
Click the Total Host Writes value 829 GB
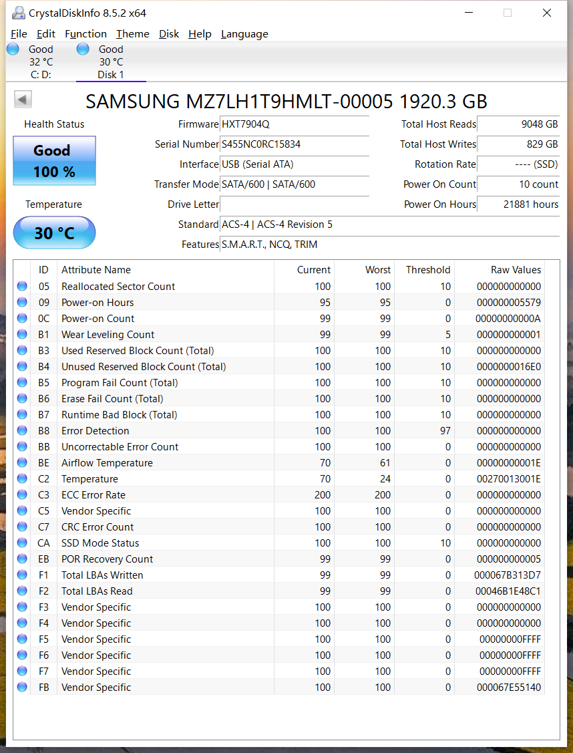pos(518,144)
